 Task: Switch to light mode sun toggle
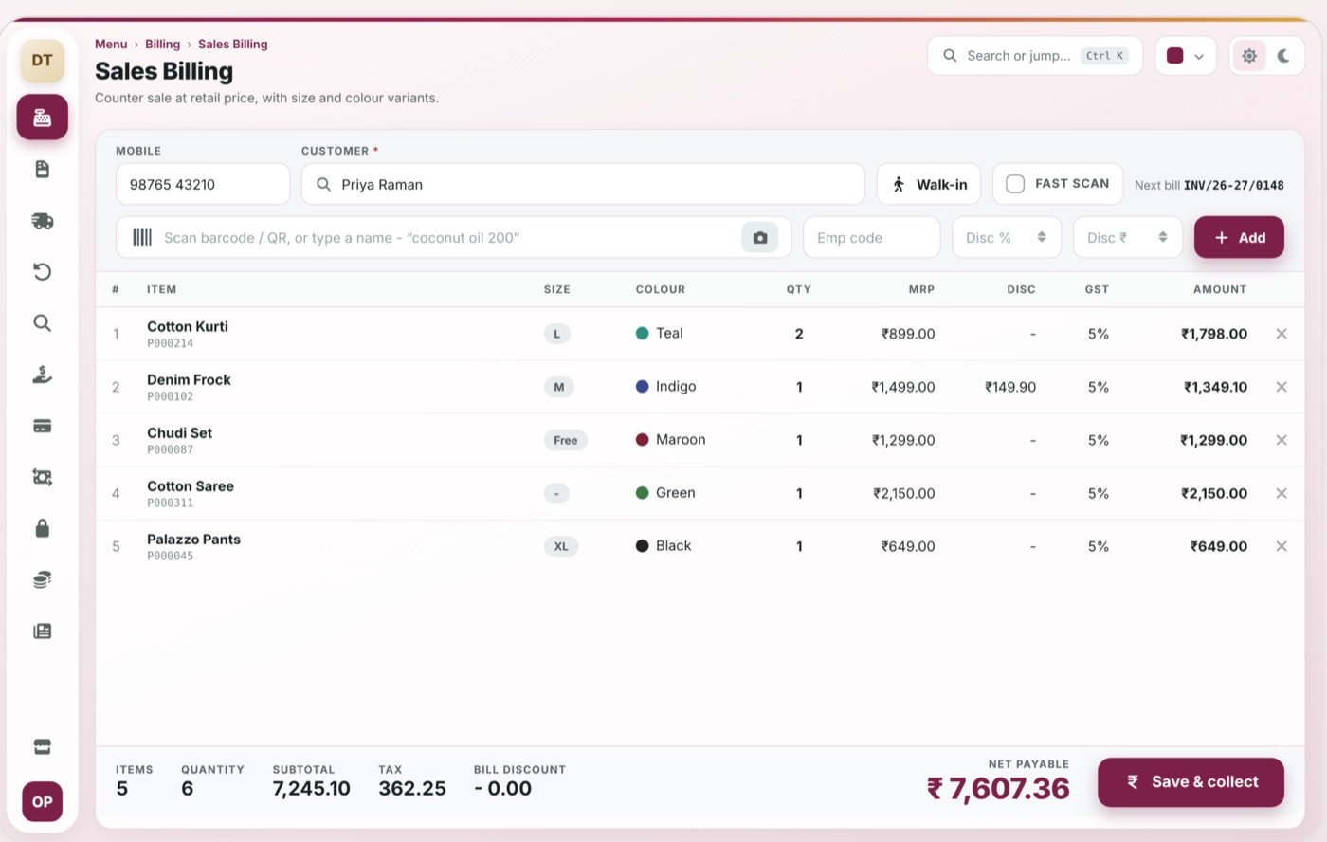pos(1249,56)
